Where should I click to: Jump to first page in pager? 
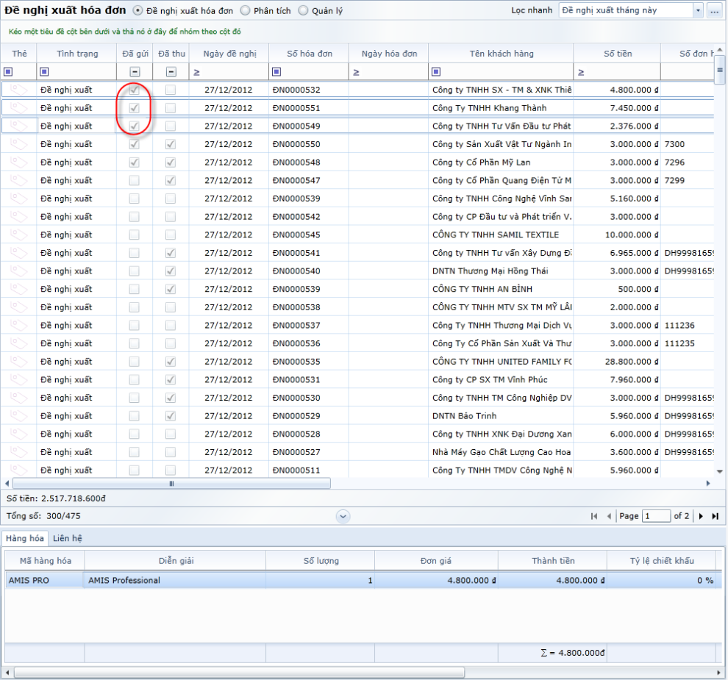pos(594,516)
